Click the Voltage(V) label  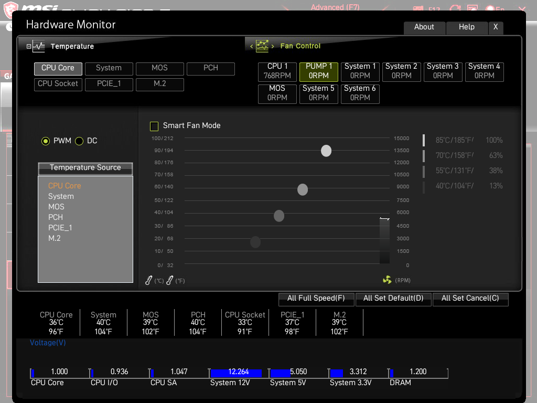[48, 343]
